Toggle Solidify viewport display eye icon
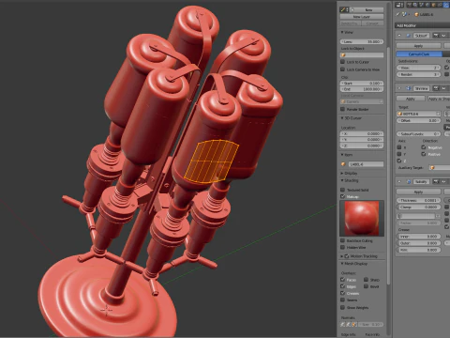The width and height of the screenshot is (450, 338). pyautogui.click(x=443, y=181)
